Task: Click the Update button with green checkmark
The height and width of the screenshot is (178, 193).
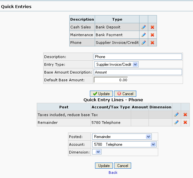Action: coord(101,94)
